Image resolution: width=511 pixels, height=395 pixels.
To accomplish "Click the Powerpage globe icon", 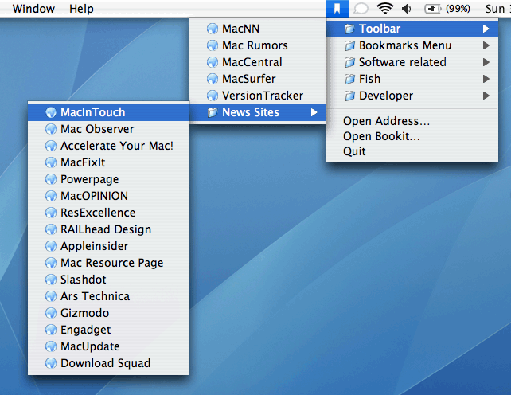I will pyautogui.click(x=51, y=179).
